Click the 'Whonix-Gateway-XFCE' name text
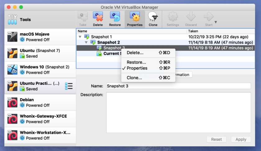 [x=43, y=116]
